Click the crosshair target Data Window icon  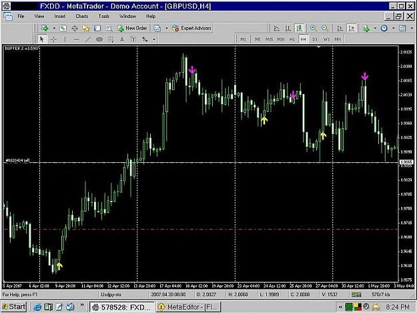click(75, 28)
